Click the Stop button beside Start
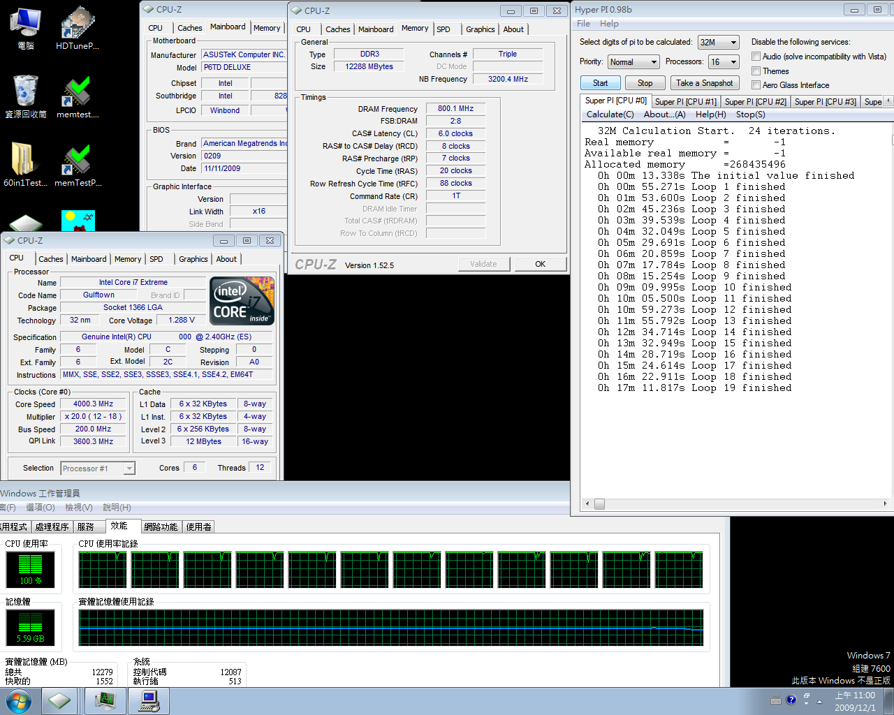Image resolution: width=894 pixels, height=715 pixels. click(x=645, y=83)
